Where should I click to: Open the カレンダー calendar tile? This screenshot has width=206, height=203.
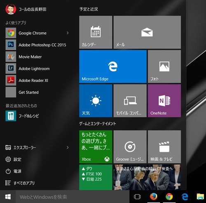coord(96,32)
